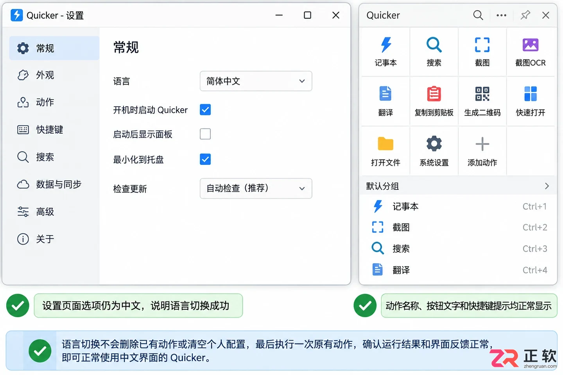Select the 搜索 Ctrl+3 list row
The image size is (563, 375).
(458, 248)
